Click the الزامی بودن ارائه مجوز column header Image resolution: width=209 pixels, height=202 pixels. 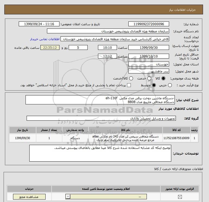180,189
